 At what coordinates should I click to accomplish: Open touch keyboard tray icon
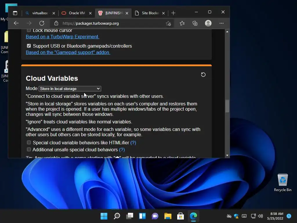(244, 216)
